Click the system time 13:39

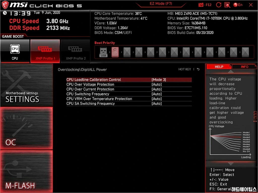pyautogui.click(x=20, y=13)
